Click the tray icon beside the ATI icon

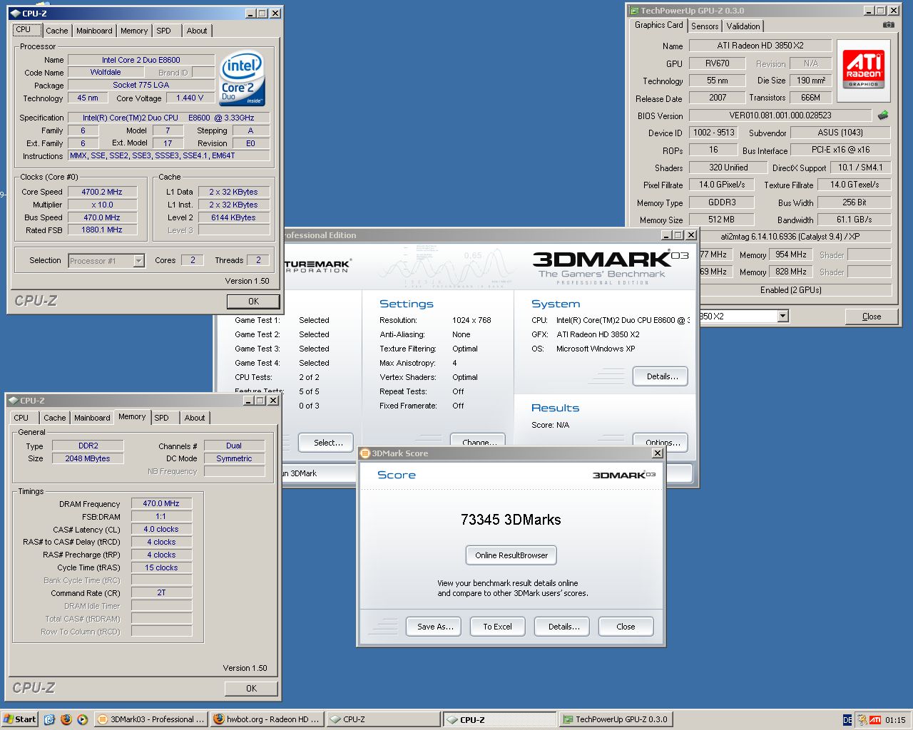click(x=862, y=720)
